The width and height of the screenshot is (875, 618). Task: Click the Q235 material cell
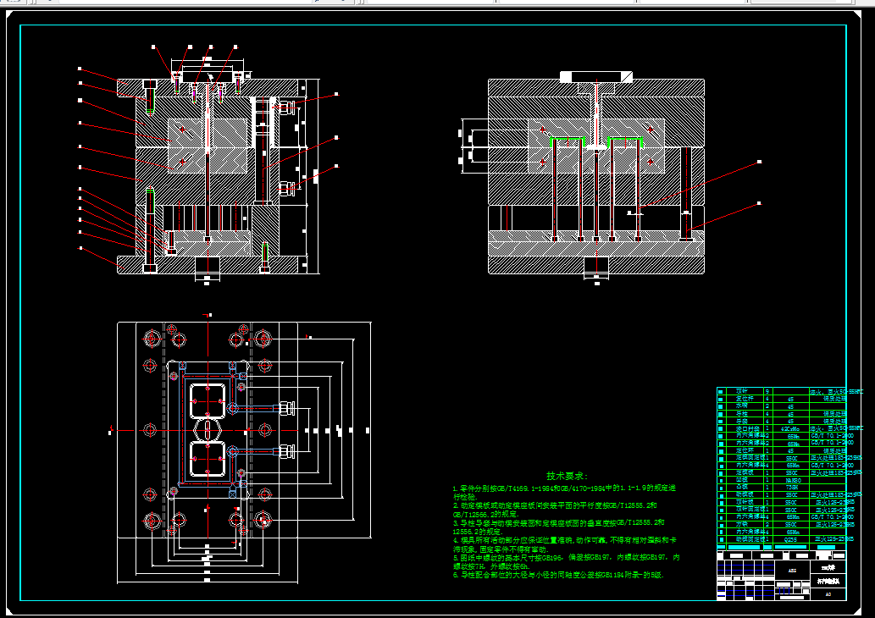click(791, 539)
